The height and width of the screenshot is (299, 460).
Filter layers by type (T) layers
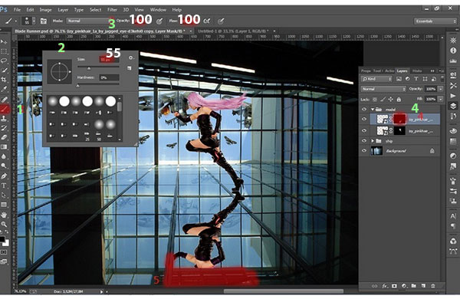416,79
